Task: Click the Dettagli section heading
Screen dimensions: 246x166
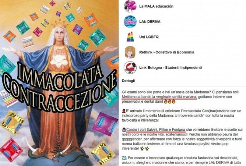Action: click(128, 81)
